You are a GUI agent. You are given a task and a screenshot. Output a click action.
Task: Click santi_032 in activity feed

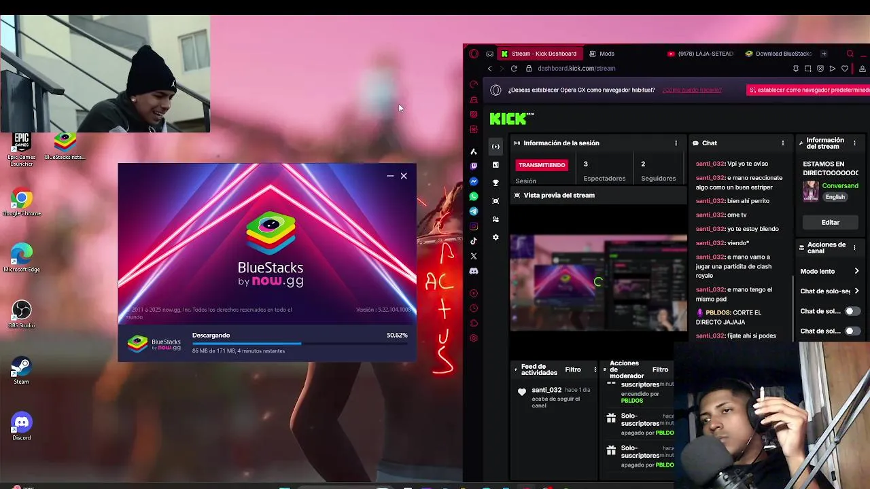[546, 390]
